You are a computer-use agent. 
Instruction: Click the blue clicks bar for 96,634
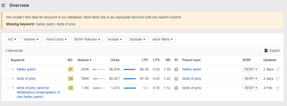pos(129,69)
